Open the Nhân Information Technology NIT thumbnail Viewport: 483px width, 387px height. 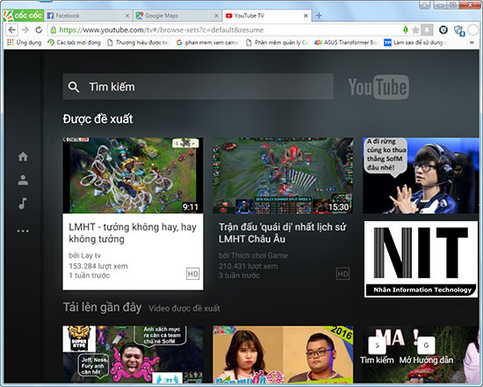[x=421, y=259]
